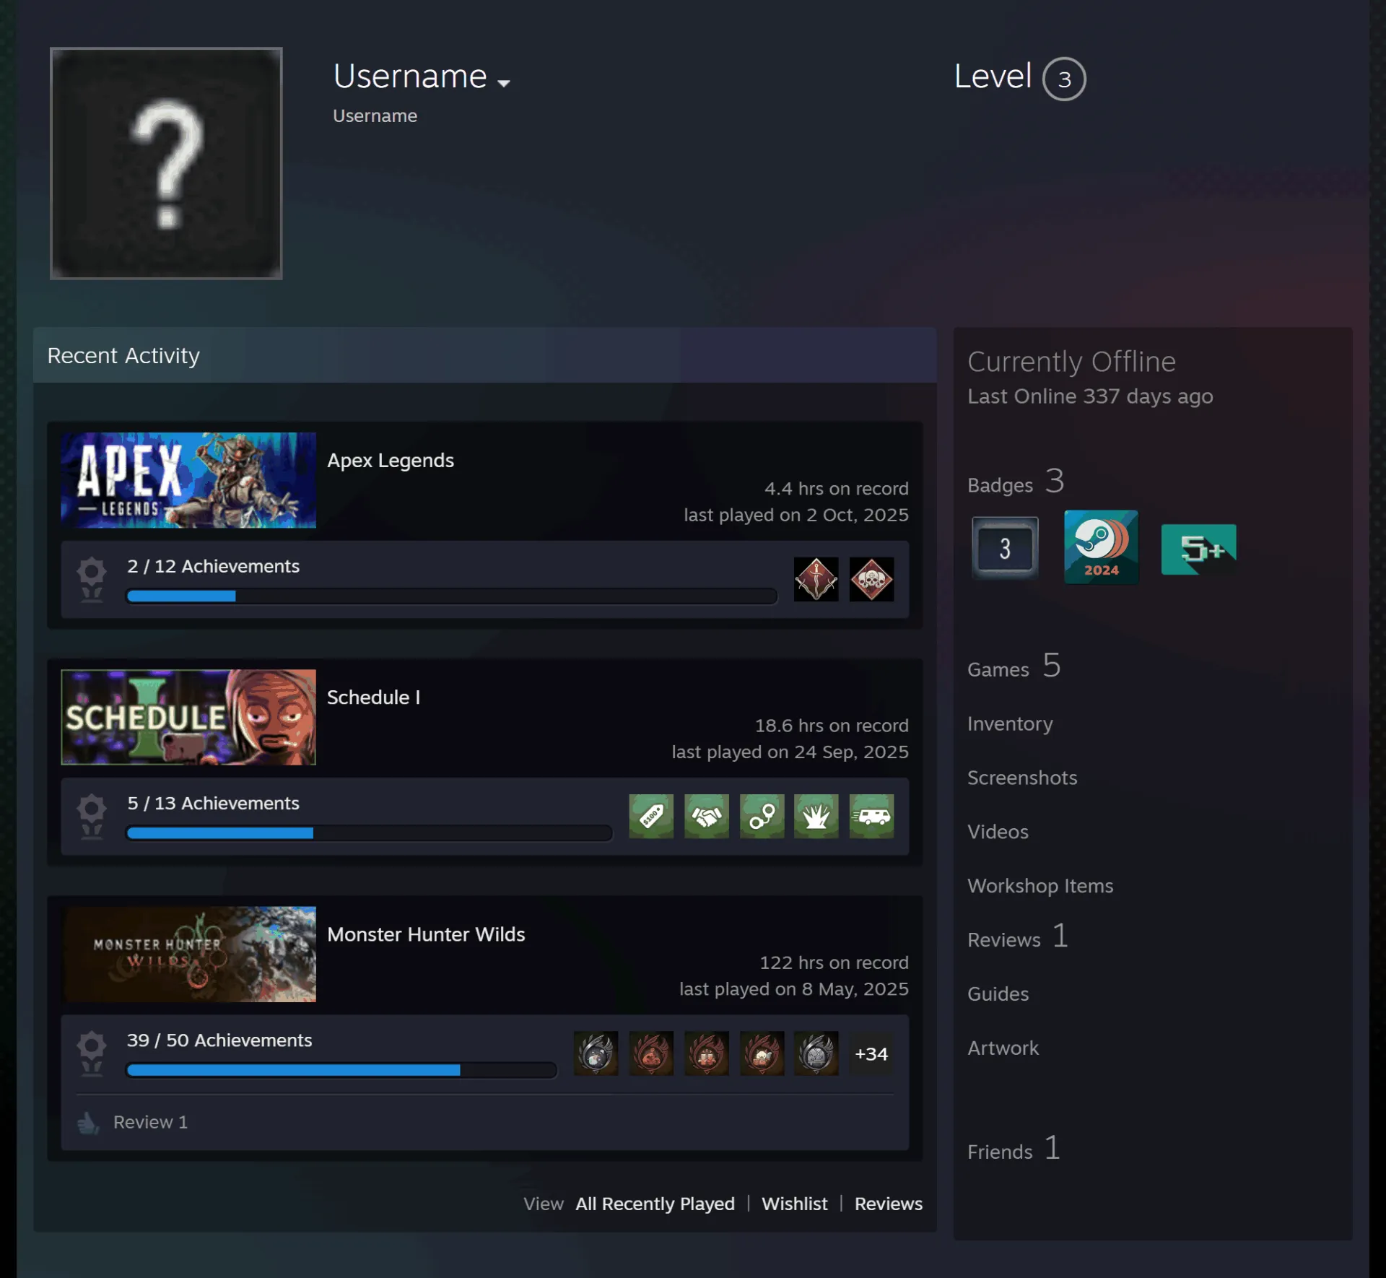Click the 39 / 50 achievements progress bar
Screen dimensions: 1386x1278
(x=341, y=1069)
